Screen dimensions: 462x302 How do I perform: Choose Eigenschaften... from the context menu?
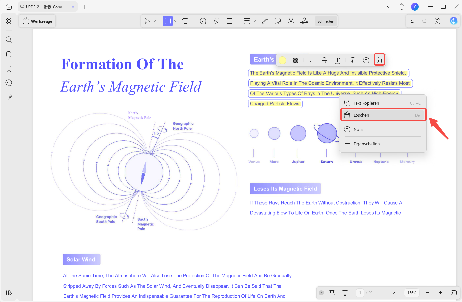click(383, 144)
